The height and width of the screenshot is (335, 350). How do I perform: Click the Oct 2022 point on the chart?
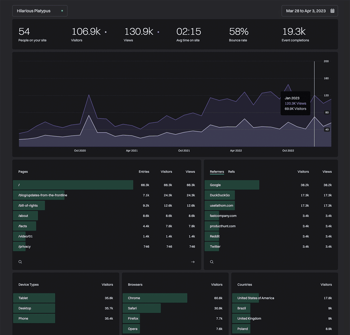click(x=288, y=122)
